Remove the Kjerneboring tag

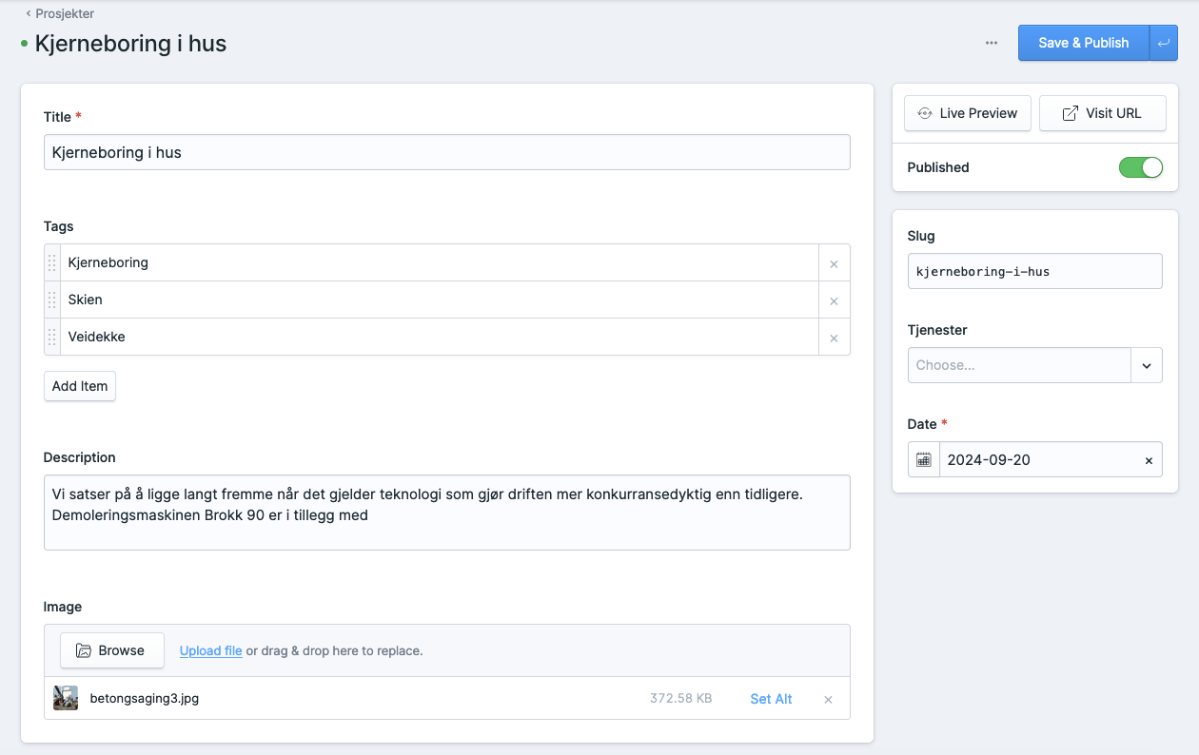click(x=834, y=263)
